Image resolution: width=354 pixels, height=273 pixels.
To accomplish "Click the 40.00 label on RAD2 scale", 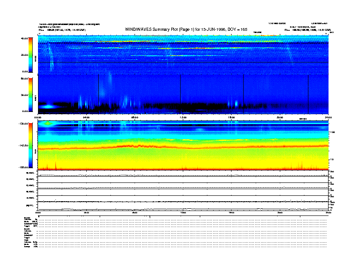I will point(24,38).
